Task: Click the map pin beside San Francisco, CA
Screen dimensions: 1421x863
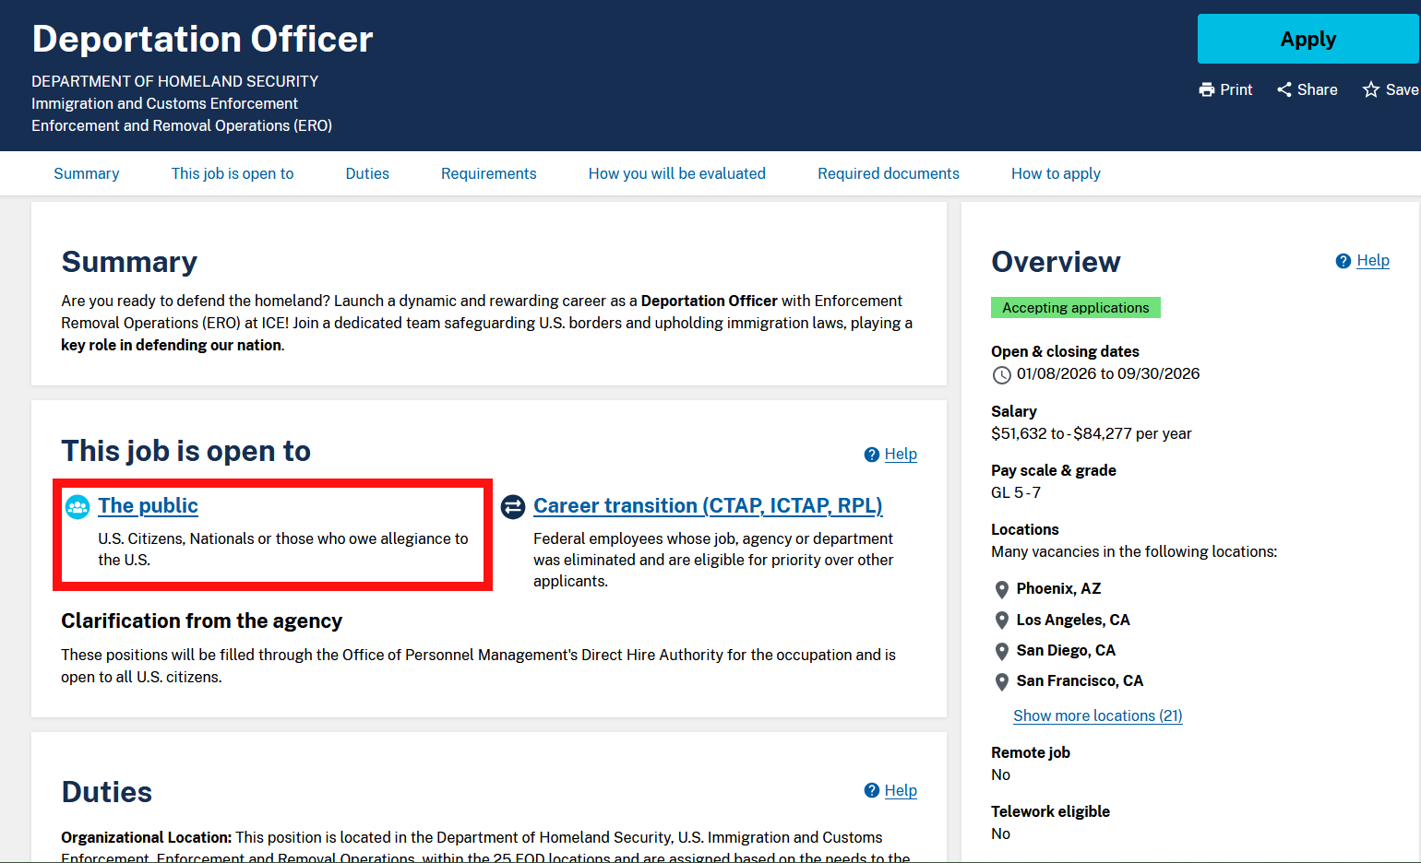Action: pyautogui.click(x=1001, y=681)
